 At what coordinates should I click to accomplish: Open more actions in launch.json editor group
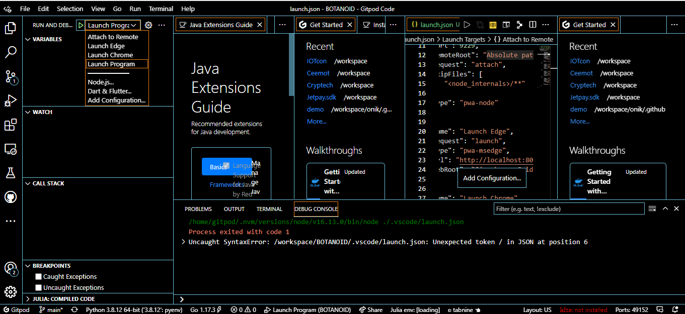(546, 25)
